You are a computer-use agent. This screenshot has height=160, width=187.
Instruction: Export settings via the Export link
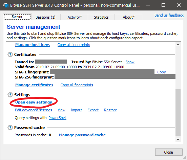coord(93,110)
